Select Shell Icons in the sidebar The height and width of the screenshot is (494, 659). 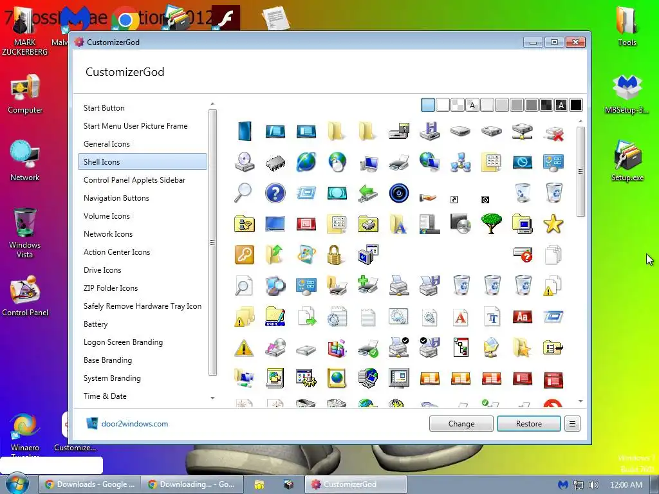(142, 161)
